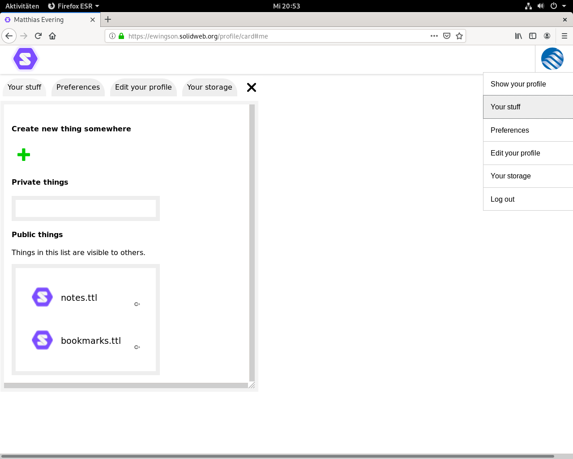The image size is (573, 459).
Task: Open the bookmarks.ttl item
Action: [x=90, y=341]
